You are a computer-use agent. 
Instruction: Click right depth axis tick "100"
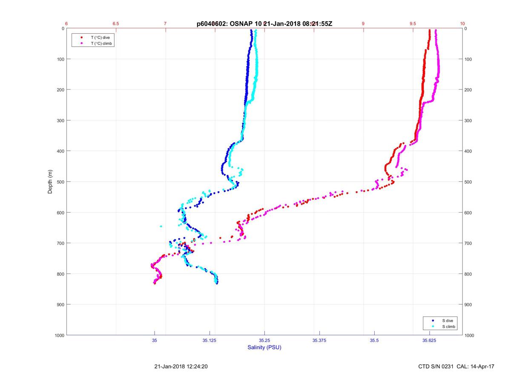point(469,59)
